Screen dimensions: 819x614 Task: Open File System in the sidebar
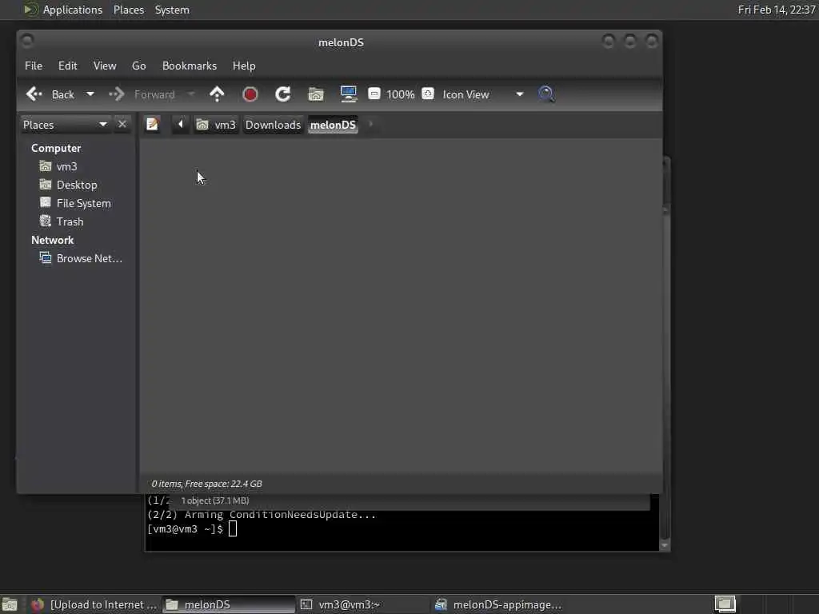point(75,203)
